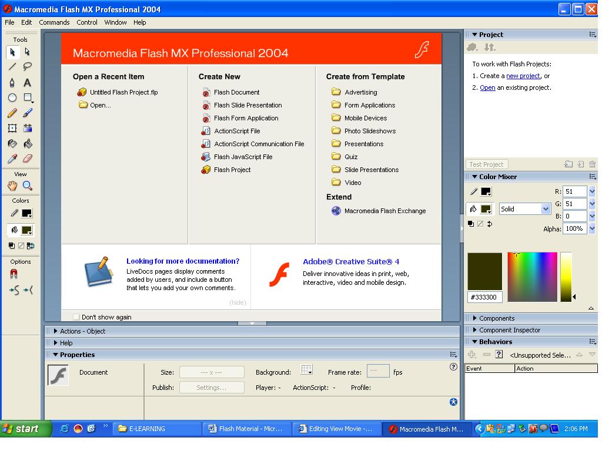Select the Pen tool

(x=13, y=82)
